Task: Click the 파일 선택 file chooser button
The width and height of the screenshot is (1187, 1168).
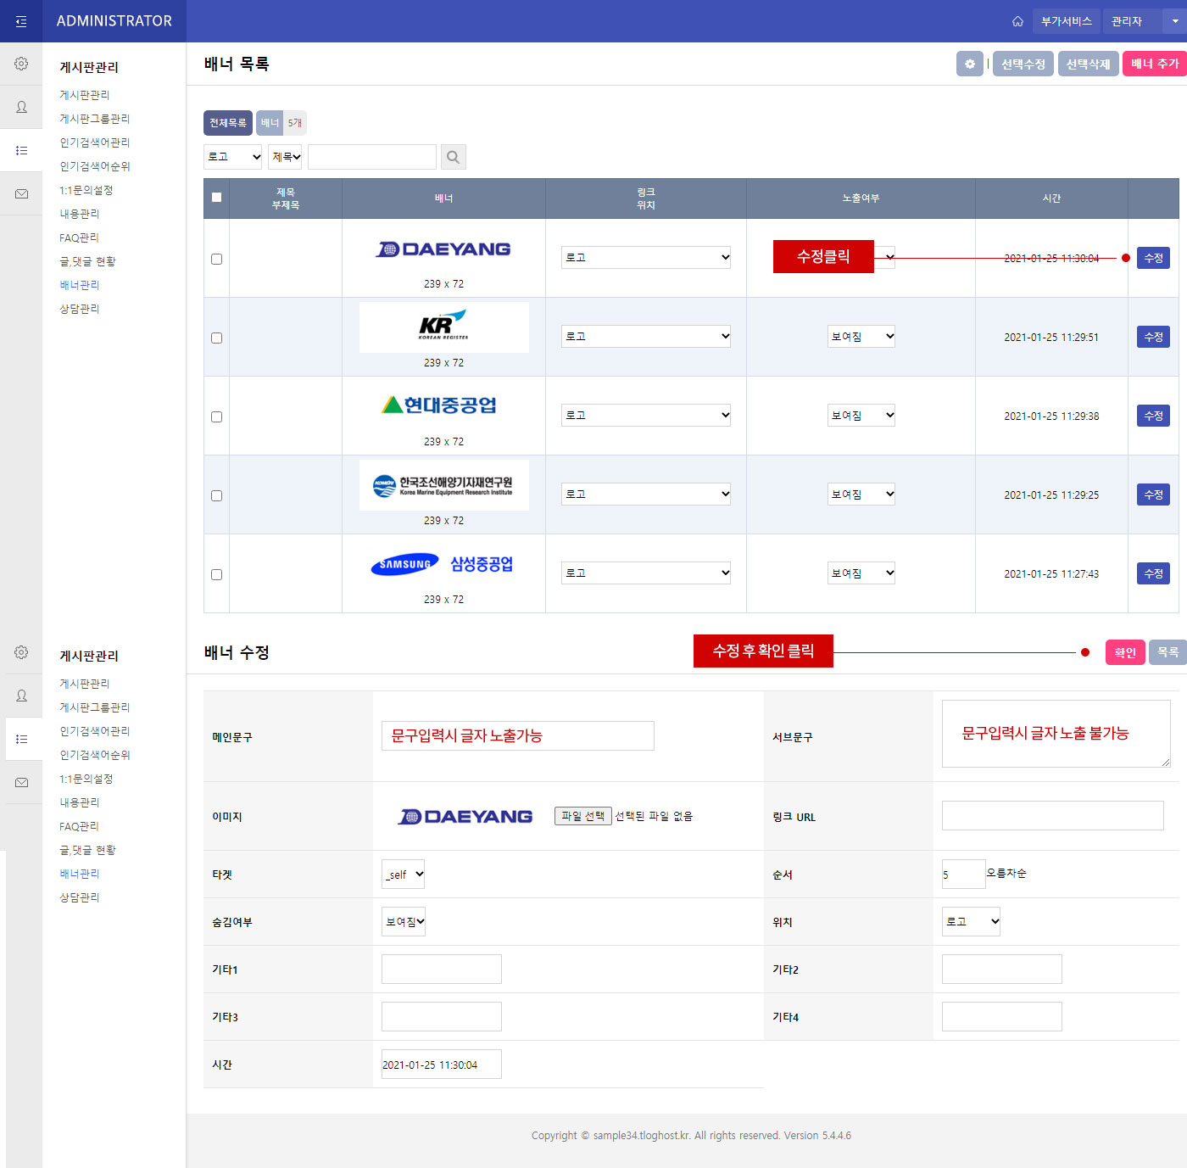Action: pyautogui.click(x=582, y=816)
